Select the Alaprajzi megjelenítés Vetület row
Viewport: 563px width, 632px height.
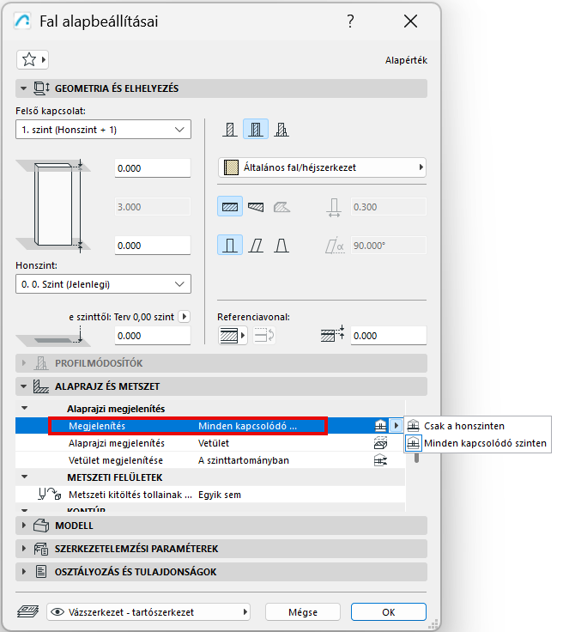click(210, 443)
